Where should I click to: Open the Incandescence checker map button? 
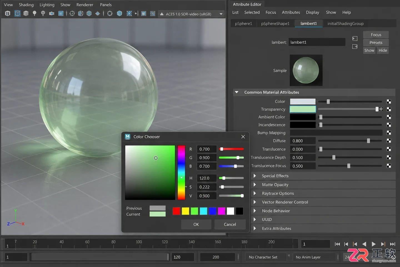point(389,125)
